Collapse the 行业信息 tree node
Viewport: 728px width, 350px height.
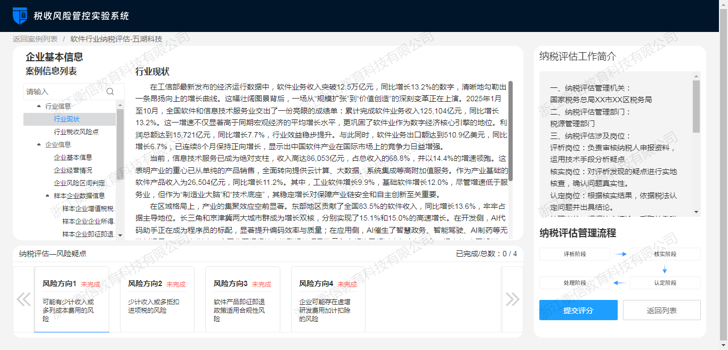tap(39, 107)
